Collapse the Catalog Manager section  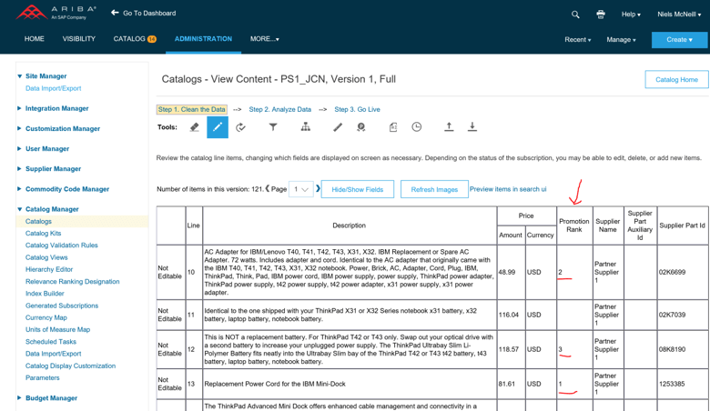pyautogui.click(x=19, y=209)
